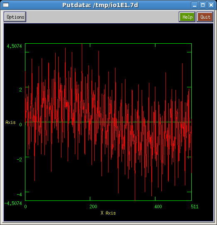Click the yellow Axis label beside zero
Image resolution: width=217 pixels, height=225 pixels.
click(x=10, y=122)
